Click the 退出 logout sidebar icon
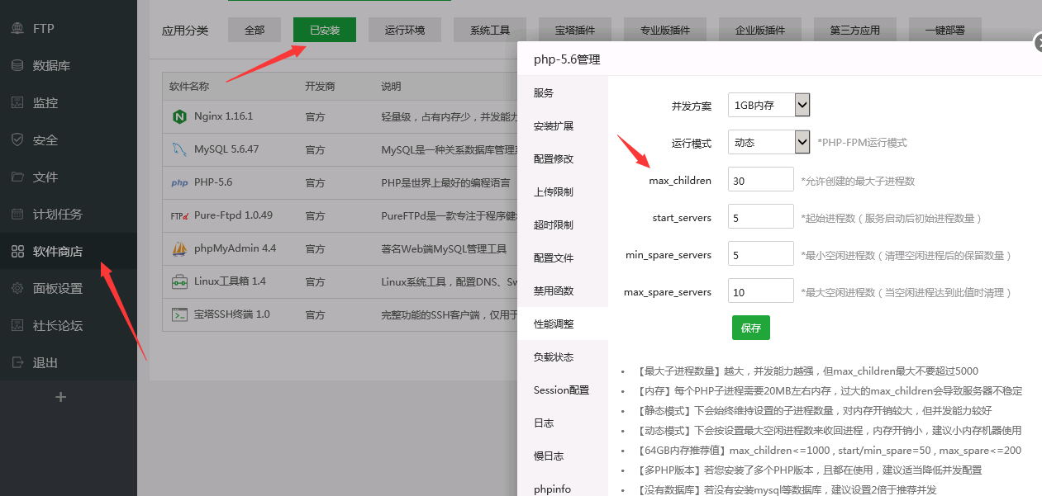The width and height of the screenshot is (1042, 496). click(x=17, y=362)
